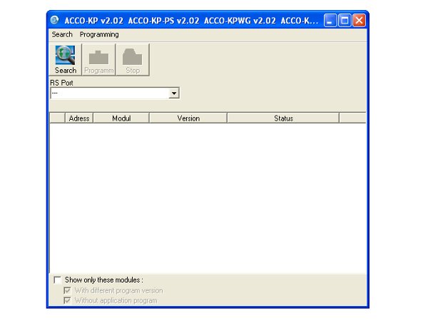This screenshot has height=321, width=428.
Task: Sort by the Adress column header
Action: [x=79, y=118]
